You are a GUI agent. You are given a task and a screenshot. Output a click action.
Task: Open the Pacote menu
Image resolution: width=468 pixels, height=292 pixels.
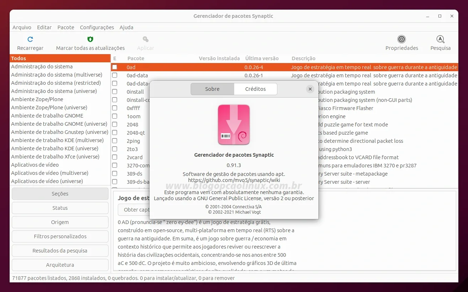point(66,27)
